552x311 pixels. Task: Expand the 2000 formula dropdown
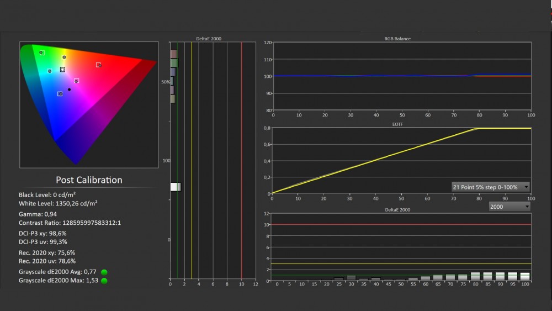pyautogui.click(x=509, y=207)
